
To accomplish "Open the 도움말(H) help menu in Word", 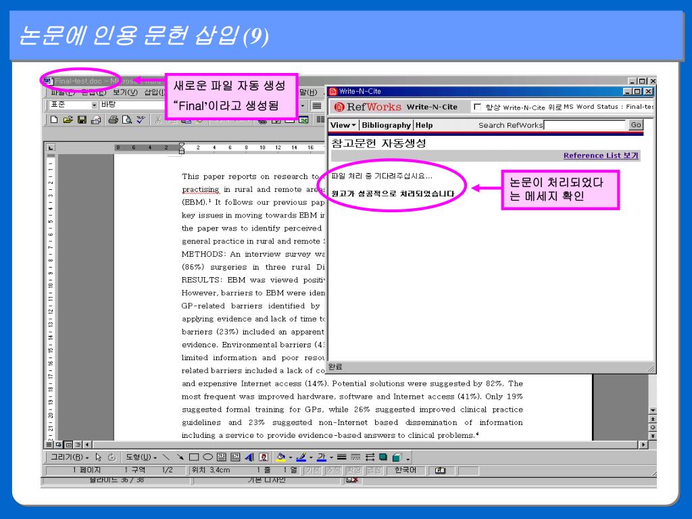I will [x=307, y=92].
